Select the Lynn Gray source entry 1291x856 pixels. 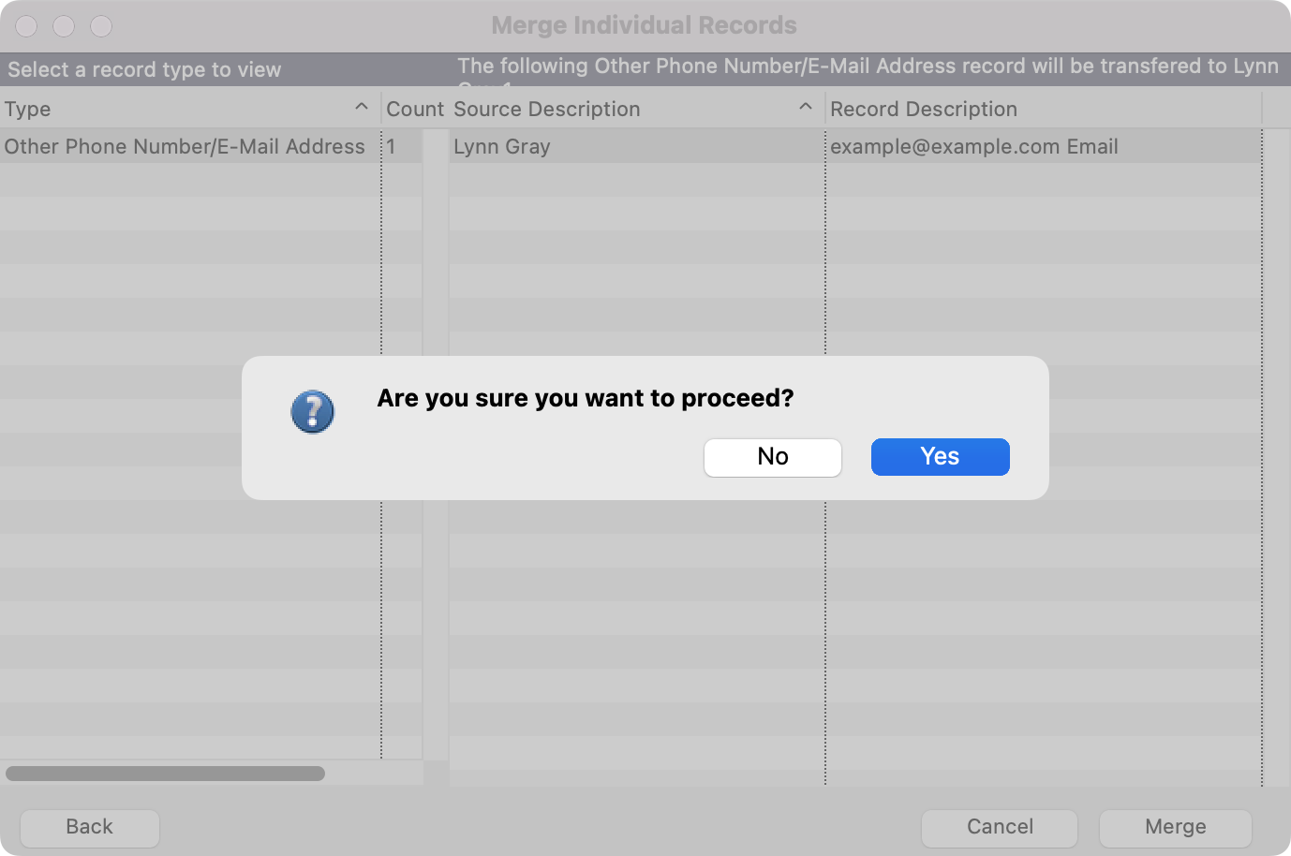(x=502, y=146)
